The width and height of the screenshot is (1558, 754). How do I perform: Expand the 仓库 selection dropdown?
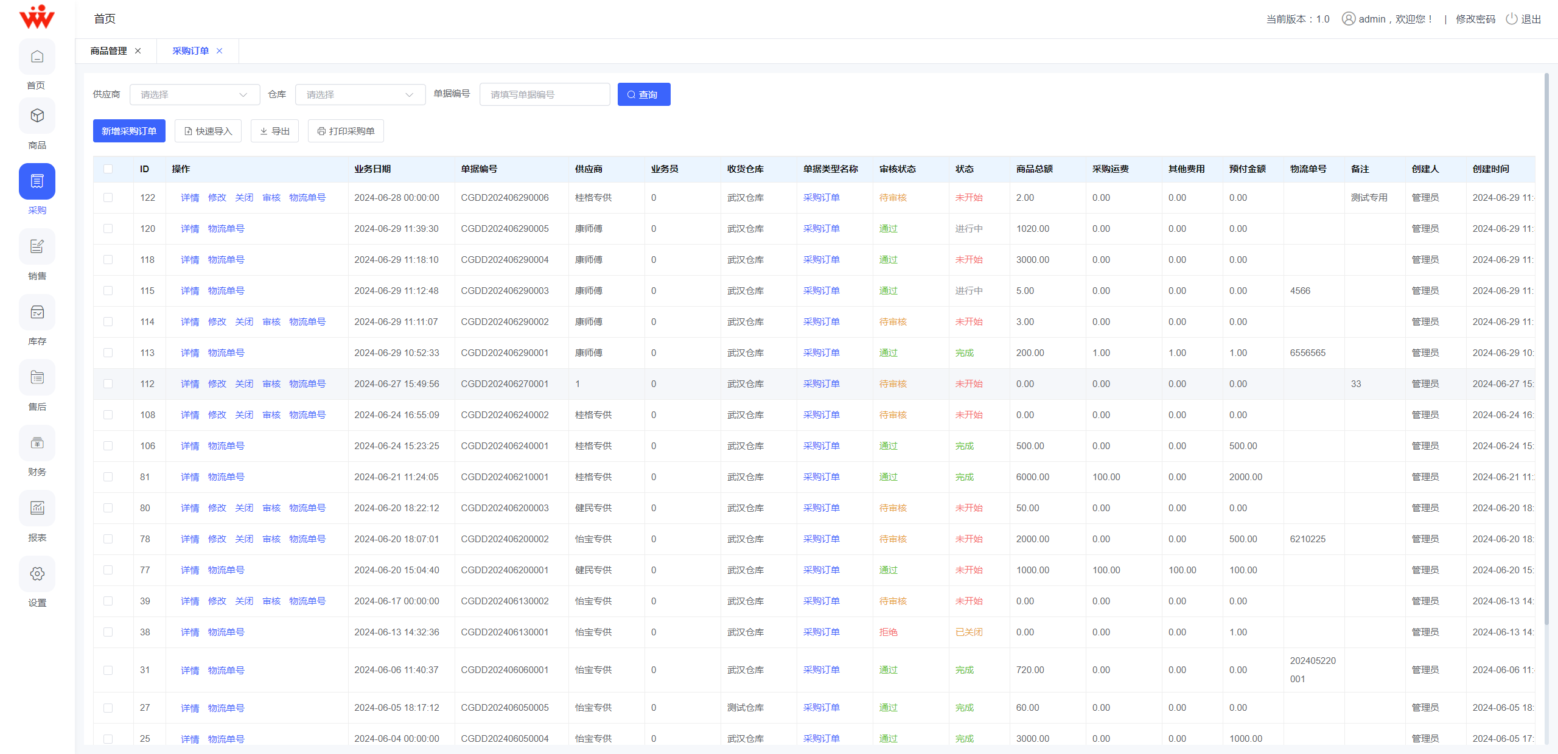point(360,94)
